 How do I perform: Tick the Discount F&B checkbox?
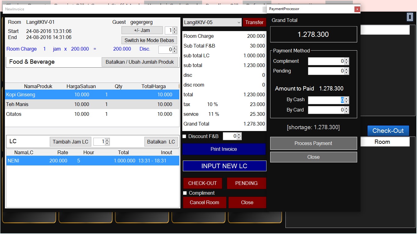184,136
